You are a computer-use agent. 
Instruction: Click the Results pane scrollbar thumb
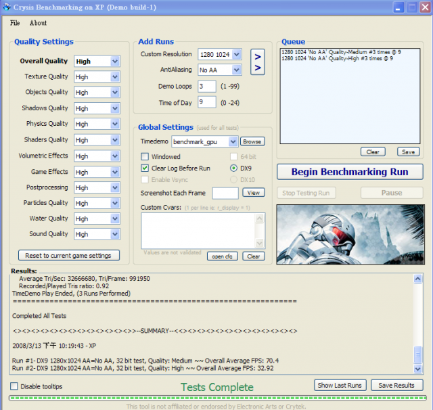coord(417,355)
